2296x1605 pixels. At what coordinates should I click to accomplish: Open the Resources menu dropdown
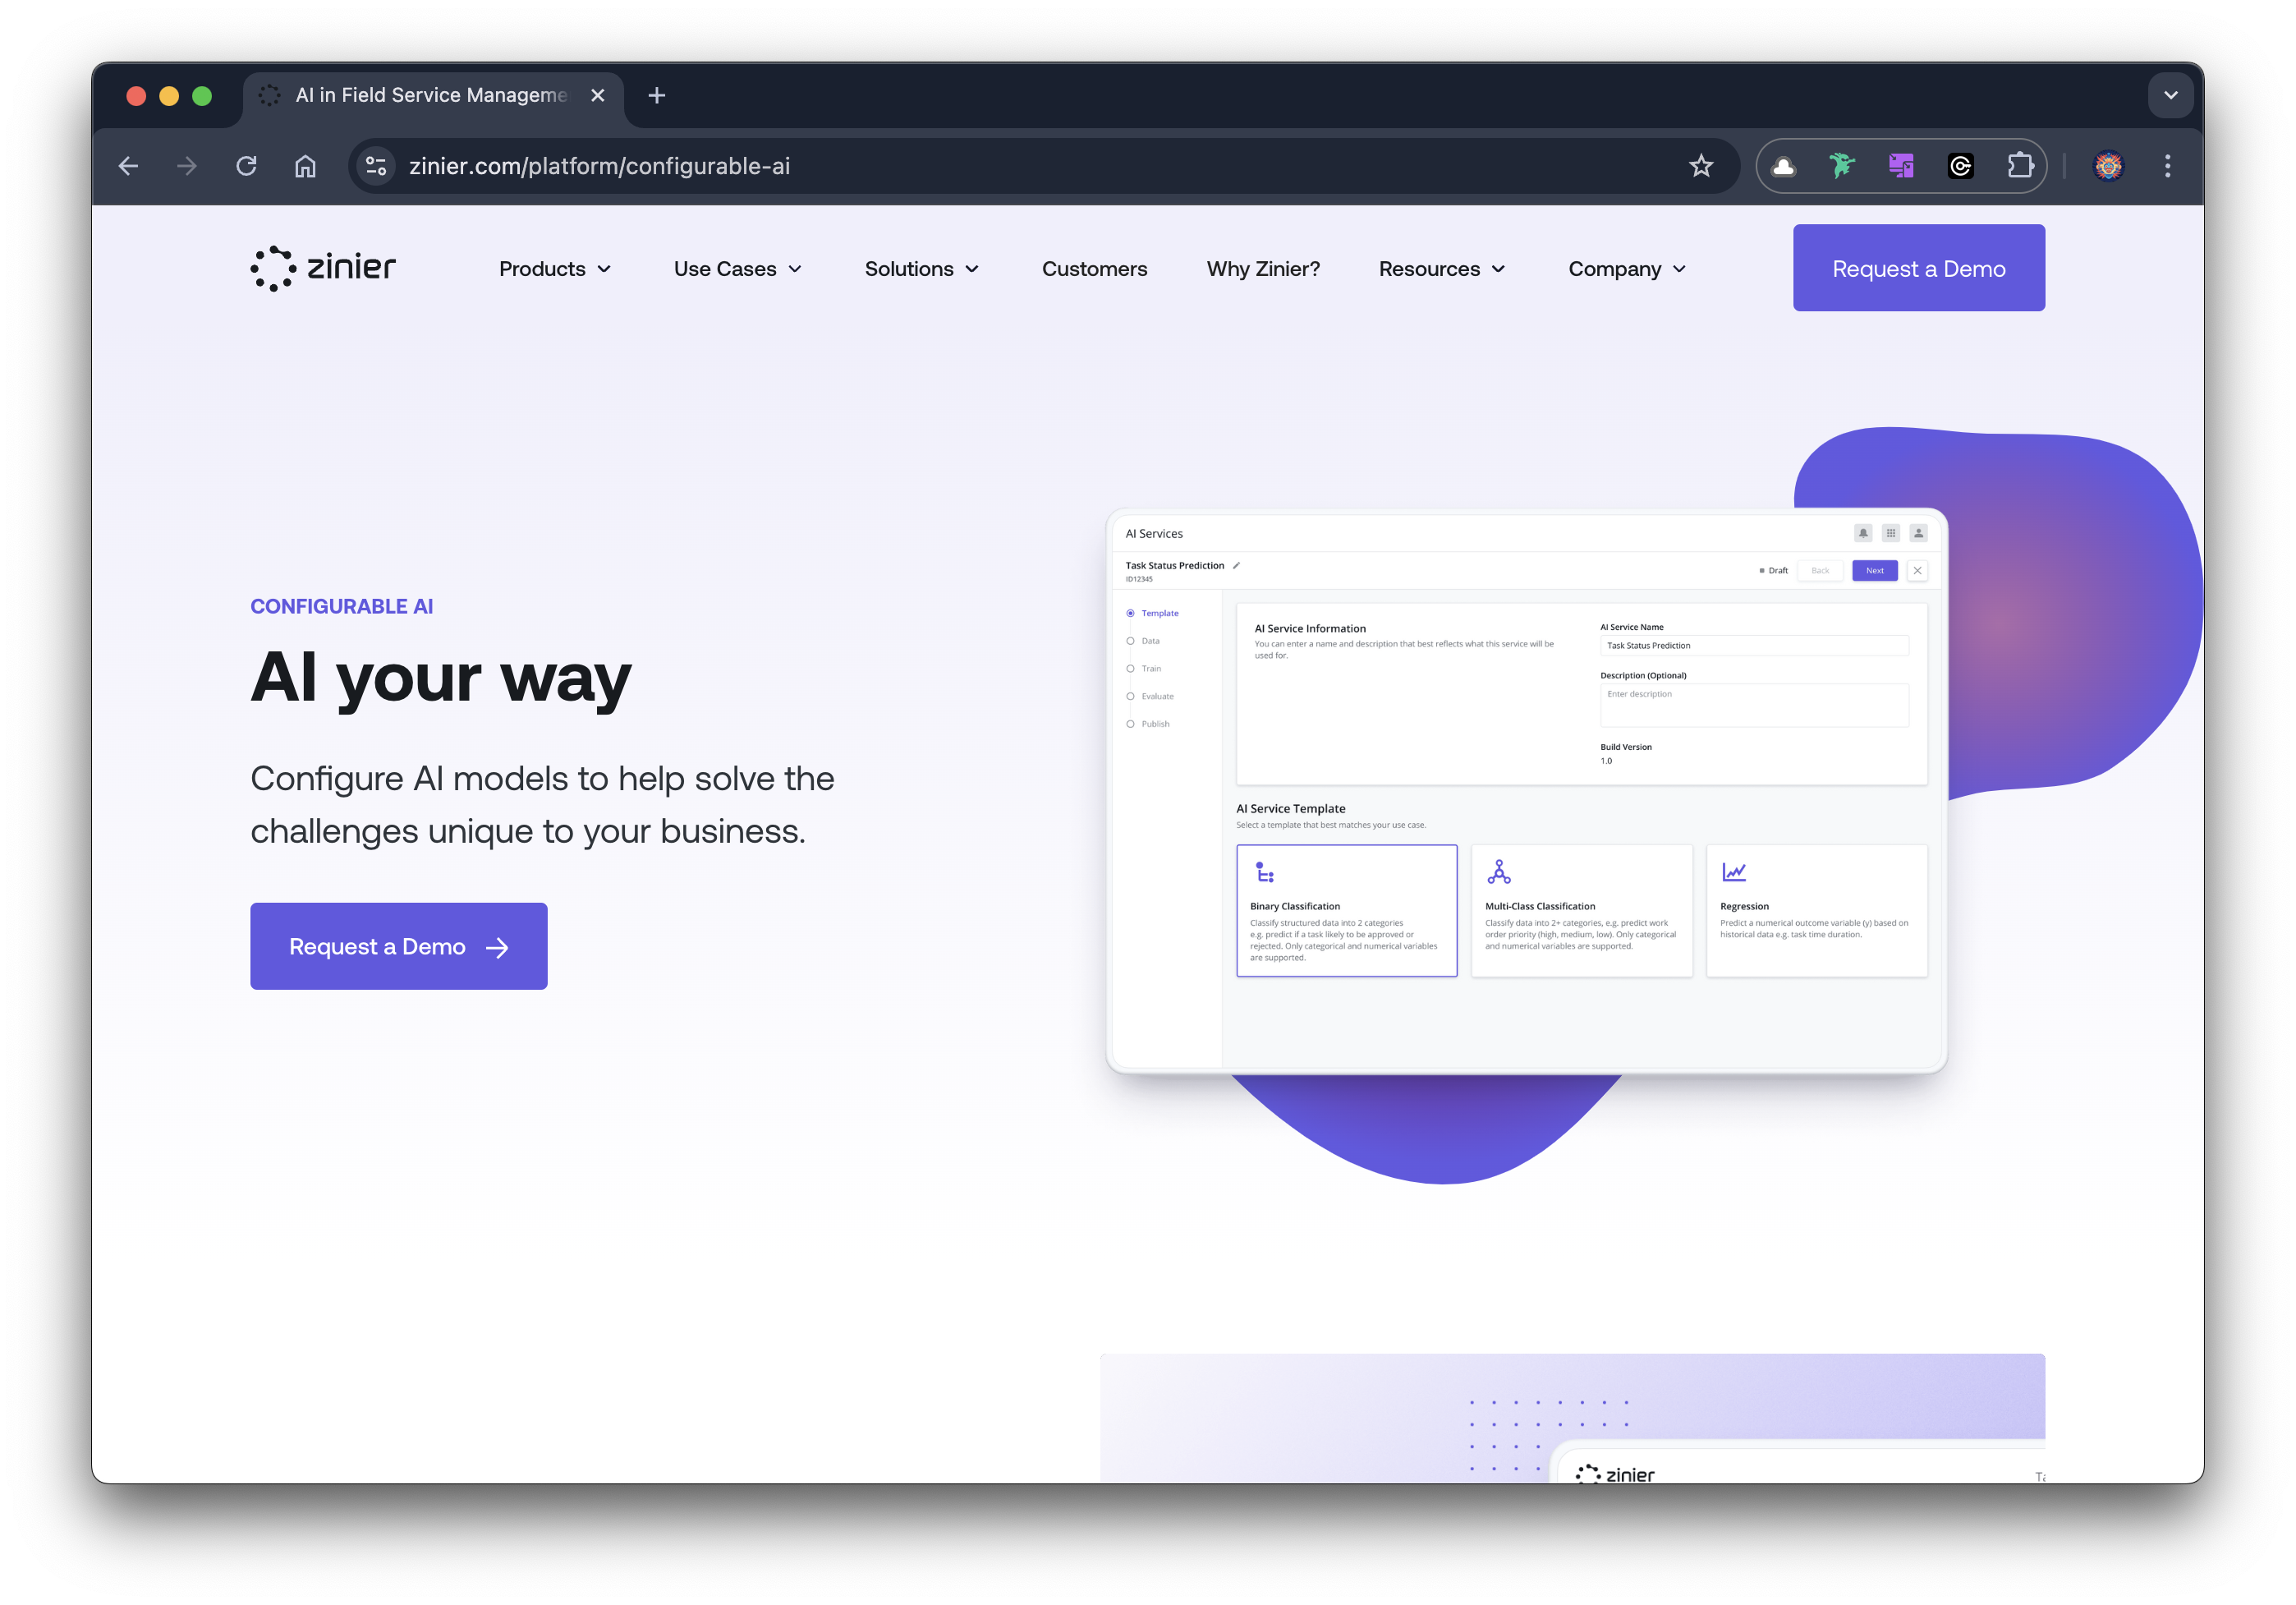point(1441,267)
